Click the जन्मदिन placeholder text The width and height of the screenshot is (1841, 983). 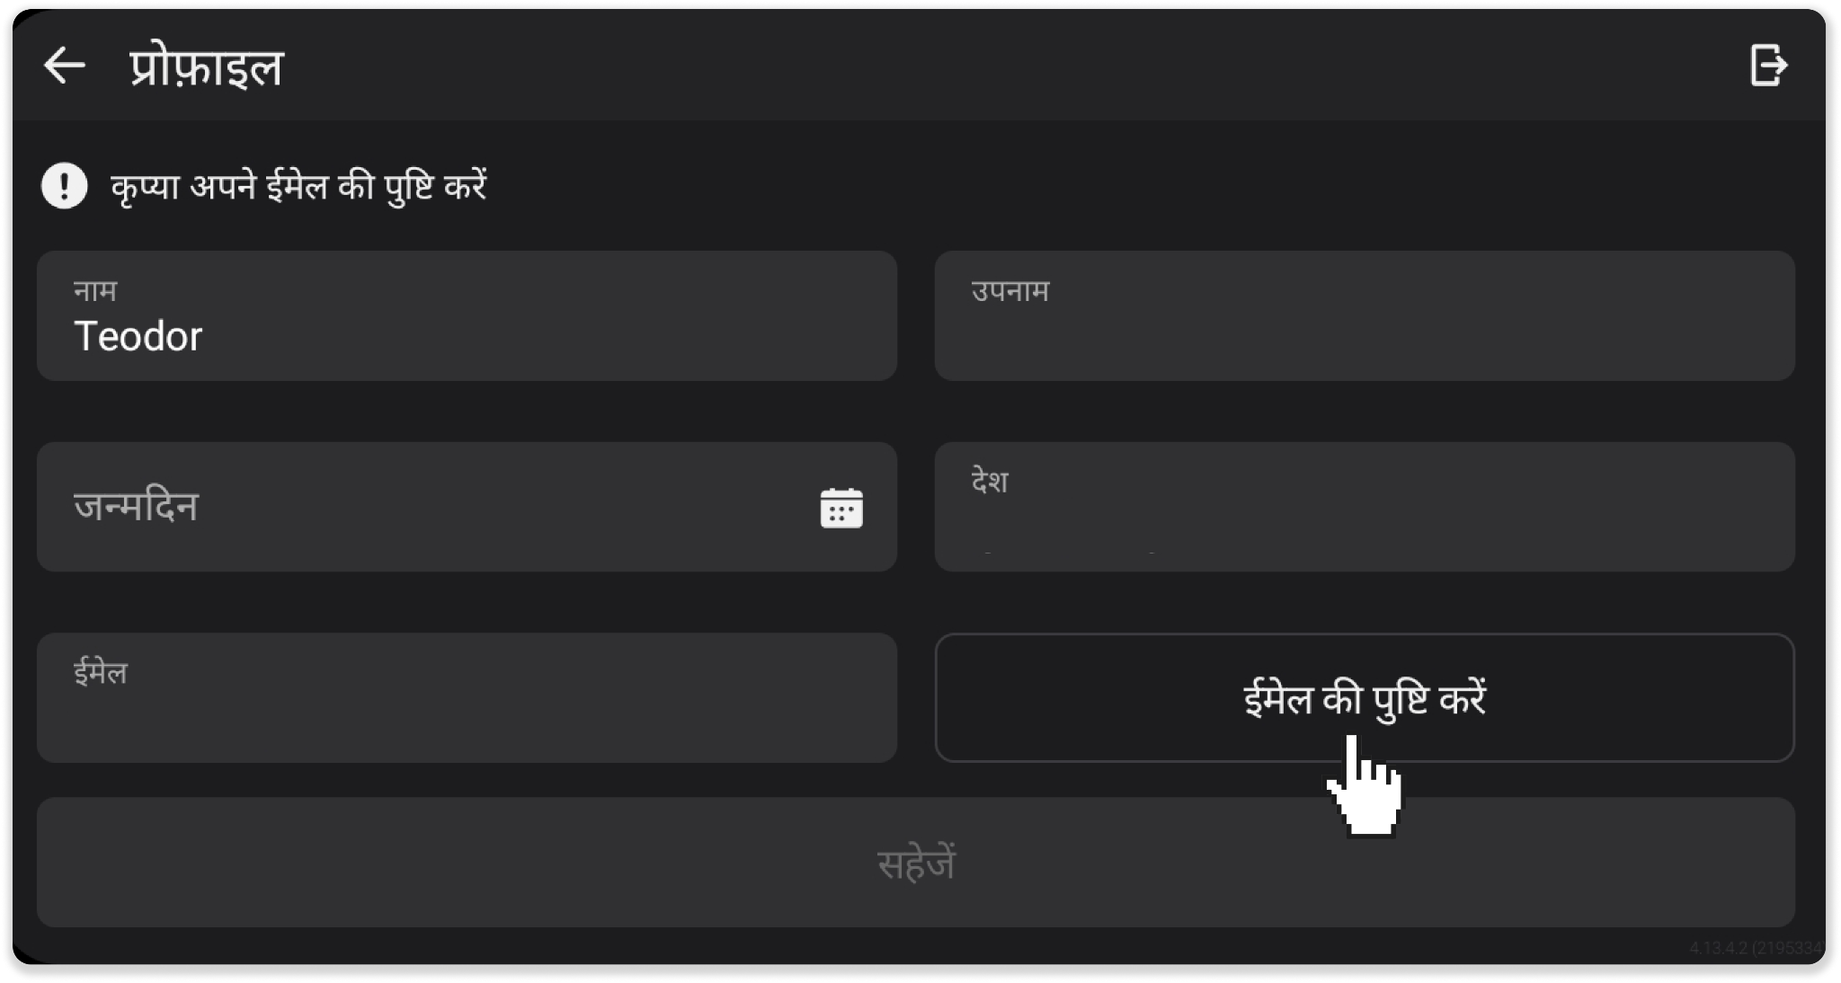coord(136,507)
